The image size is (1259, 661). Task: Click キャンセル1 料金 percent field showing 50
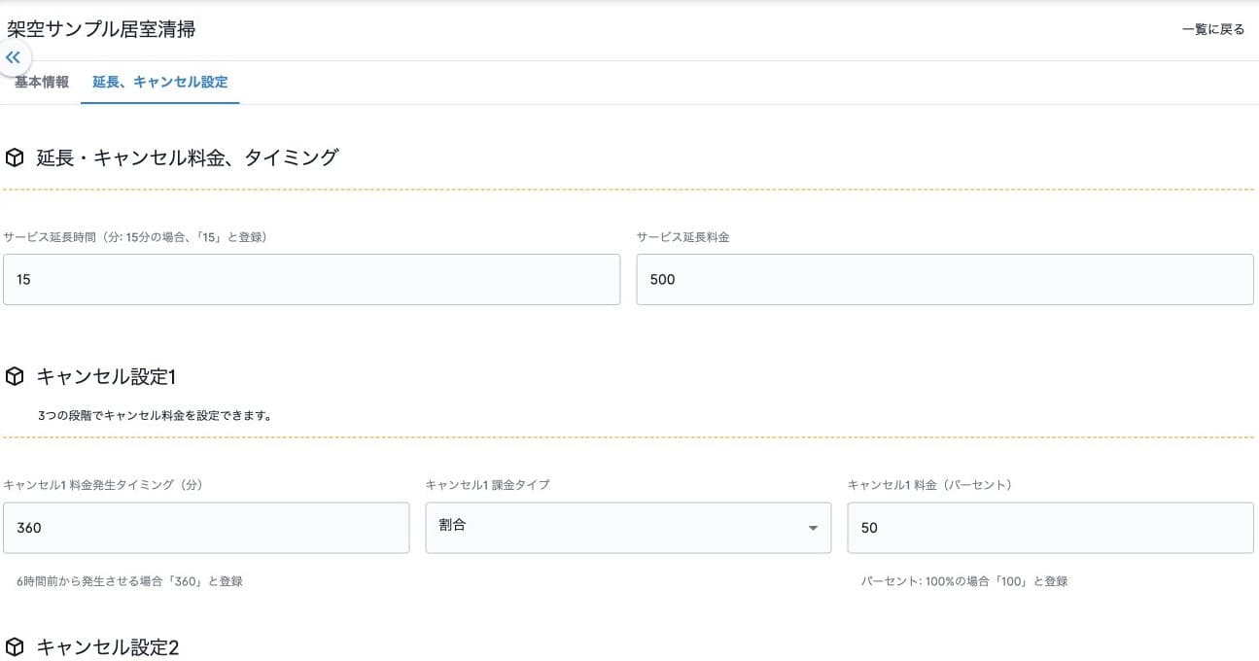1051,528
